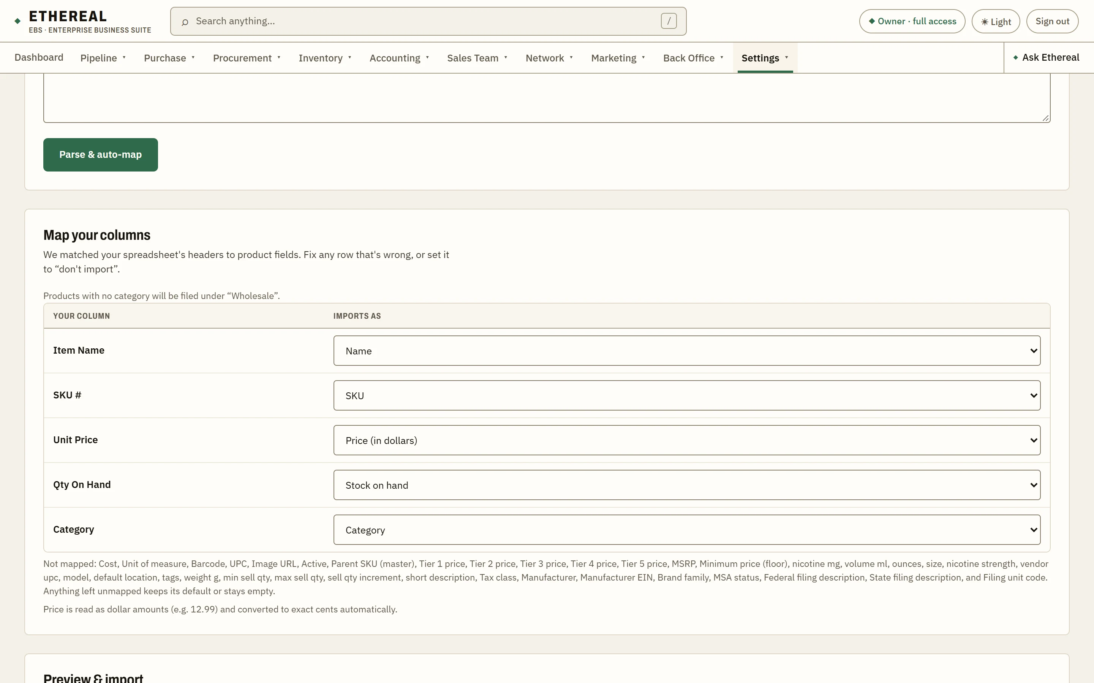Click the Qty On Hand row label
The image size is (1094, 683).
pyautogui.click(x=82, y=484)
